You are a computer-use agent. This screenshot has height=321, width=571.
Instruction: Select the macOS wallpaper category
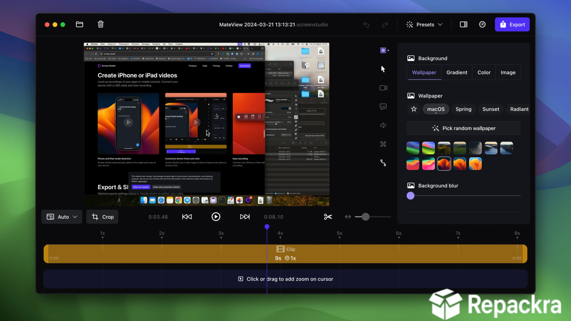click(x=436, y=109)
